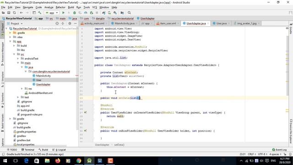Screen dimensions: 293x165
Task: Click the Sync Project with Gradle icon
Action: (104, 13)
